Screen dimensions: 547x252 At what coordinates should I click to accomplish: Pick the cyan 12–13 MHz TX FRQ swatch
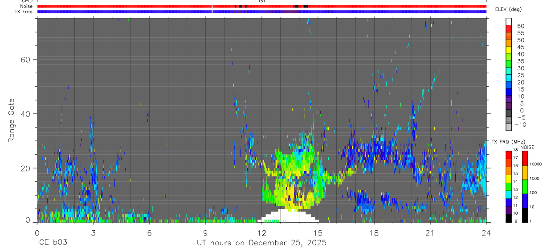coord(509,194)
